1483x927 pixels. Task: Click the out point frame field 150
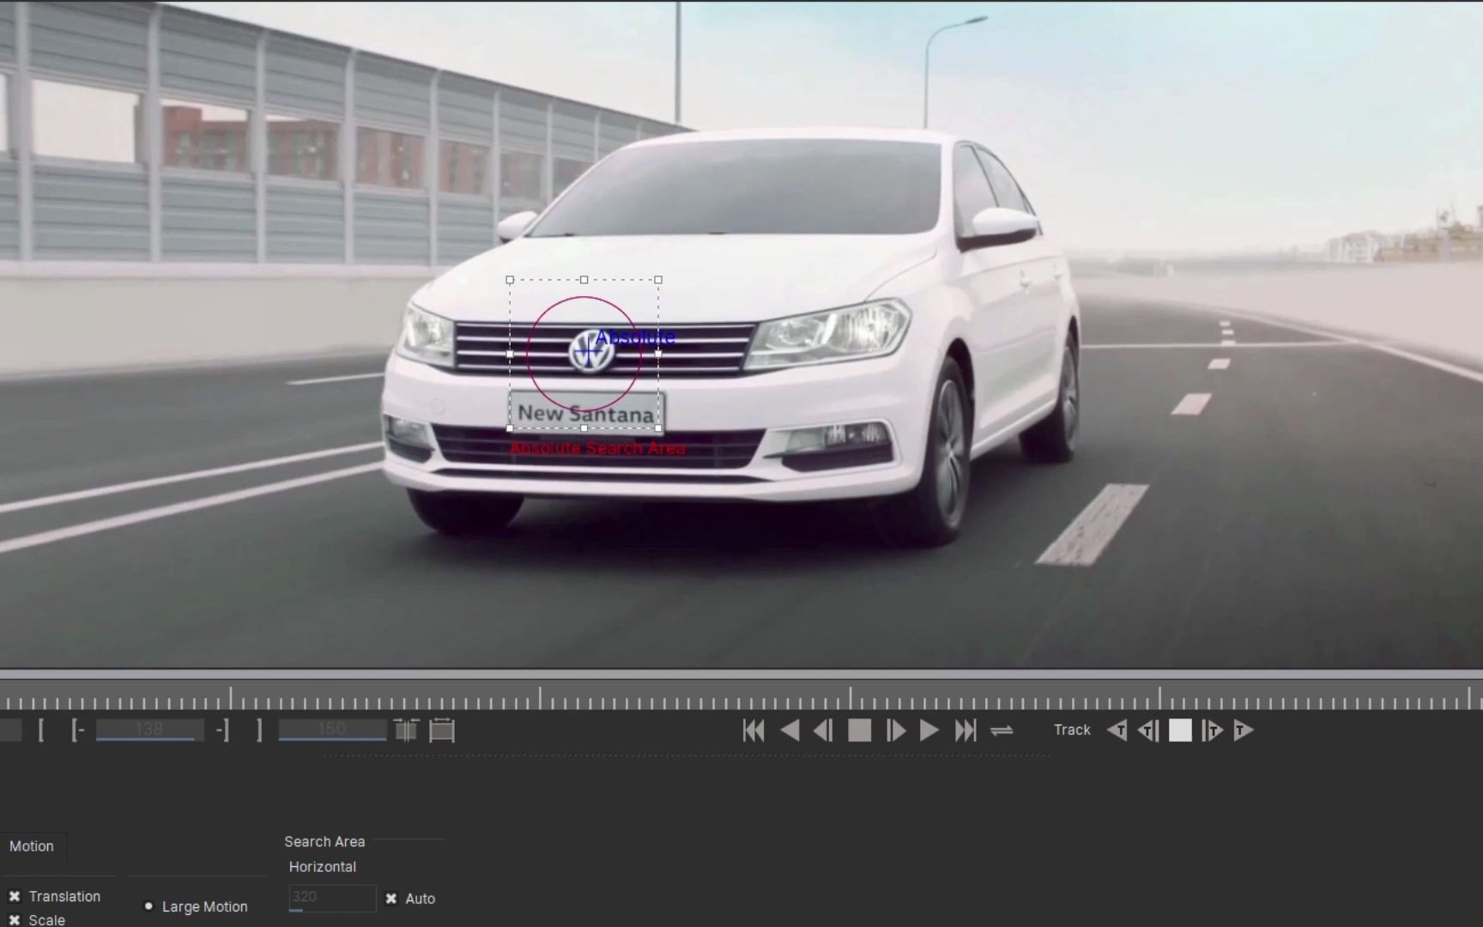332,730
